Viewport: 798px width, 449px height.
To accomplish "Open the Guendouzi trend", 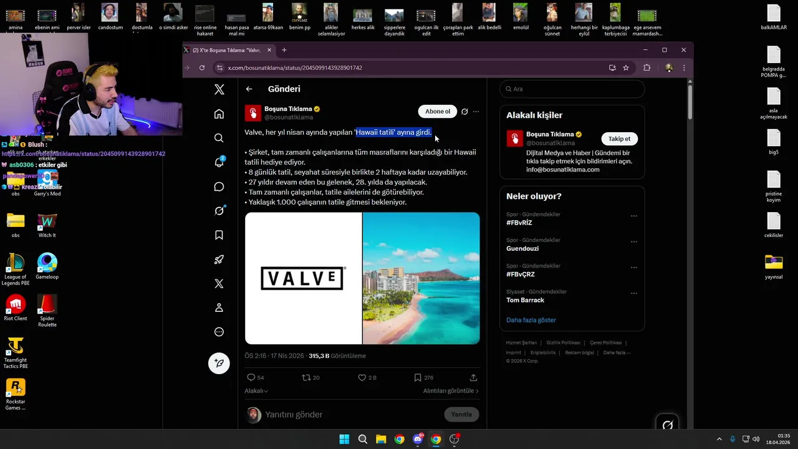I will 522,248.
